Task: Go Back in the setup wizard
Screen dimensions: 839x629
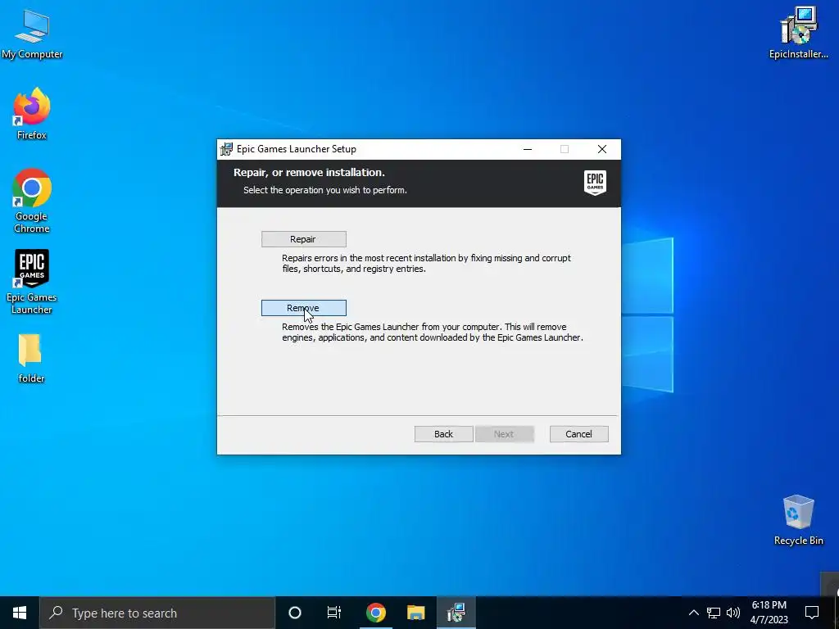Action: pyautogui.click(x=443, y=434)
